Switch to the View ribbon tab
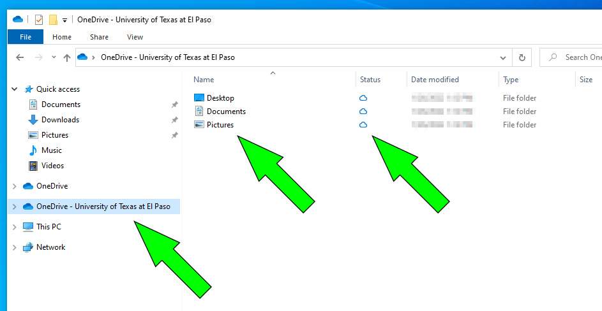 click(x=135, y=37)
